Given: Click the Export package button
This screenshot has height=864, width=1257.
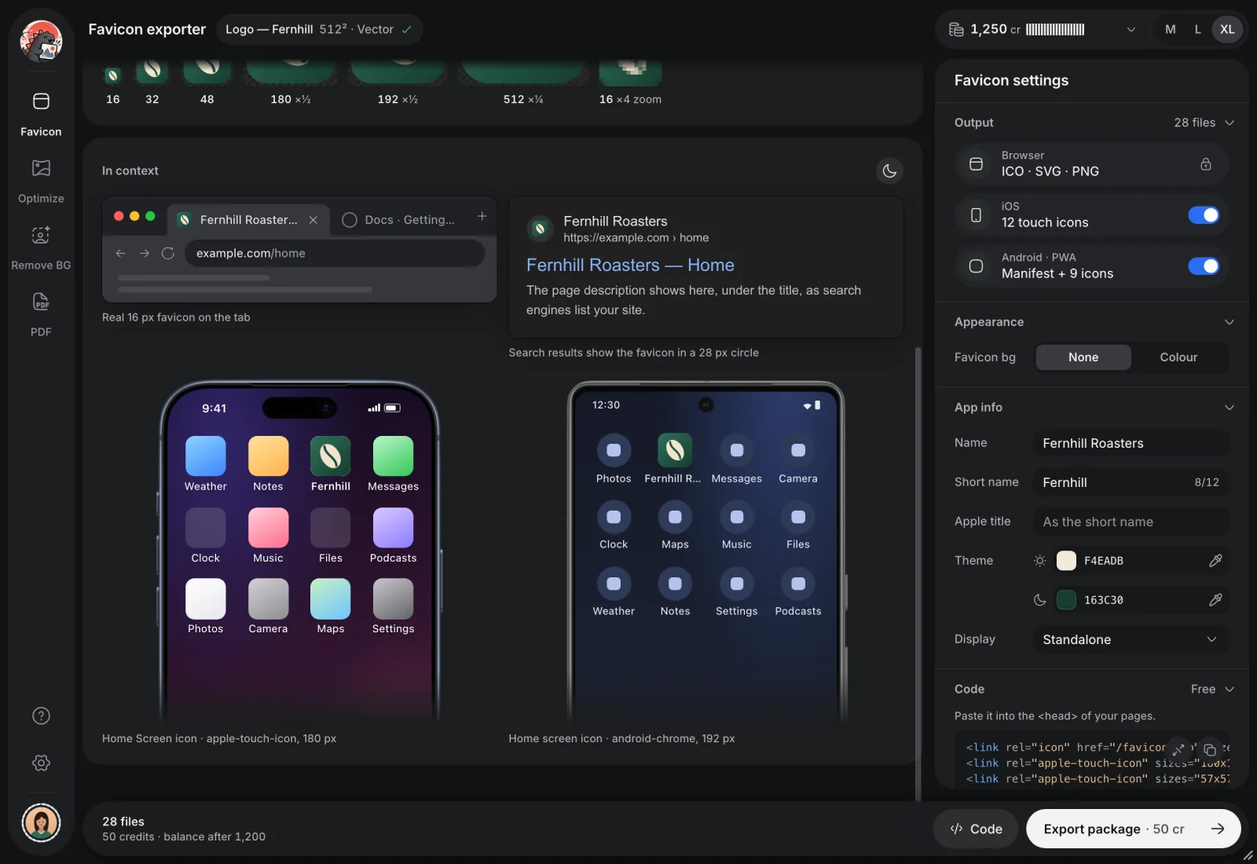Looking at the screenshot, I should [x=1133, y=829].
